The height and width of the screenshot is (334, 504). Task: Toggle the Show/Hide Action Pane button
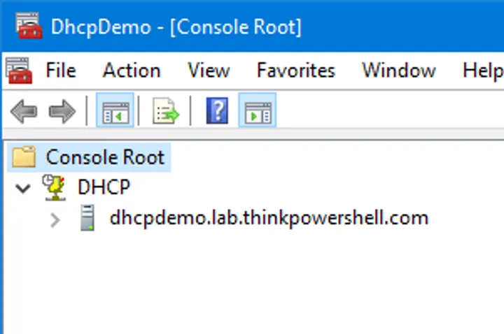(258, 112)
